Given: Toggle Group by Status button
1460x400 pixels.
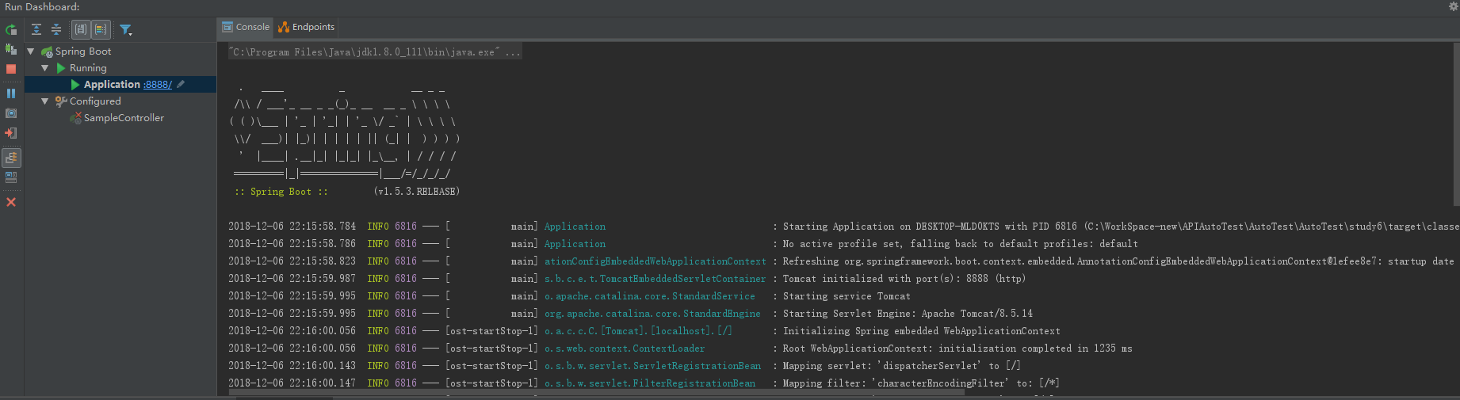Looking at the screenshot, I should point(101,30).
